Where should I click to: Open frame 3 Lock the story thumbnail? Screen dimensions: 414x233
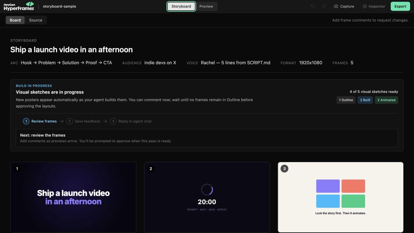click(x=341, y=197)
